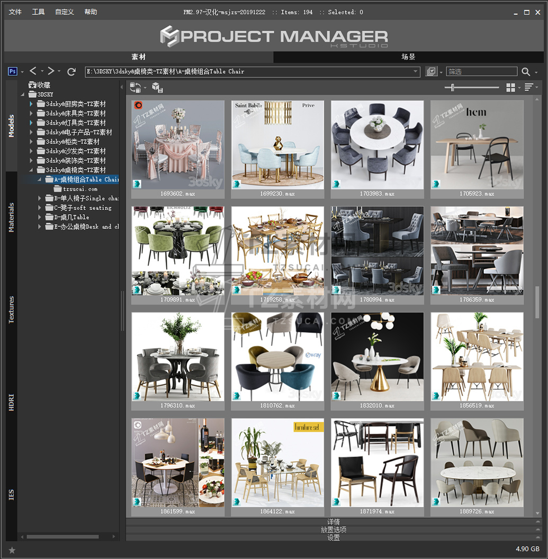Open the 帮助 menu
Viewport: 548px width, 559px height.
coord(91,12)
